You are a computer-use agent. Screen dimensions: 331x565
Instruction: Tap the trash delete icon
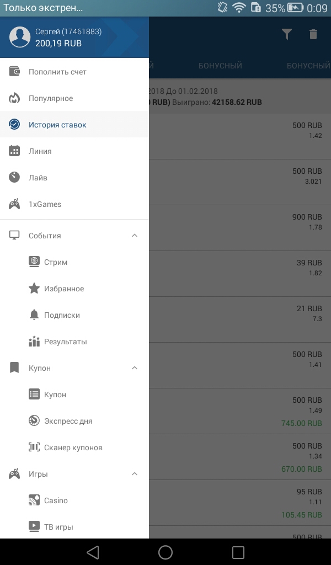pos(313,34)
